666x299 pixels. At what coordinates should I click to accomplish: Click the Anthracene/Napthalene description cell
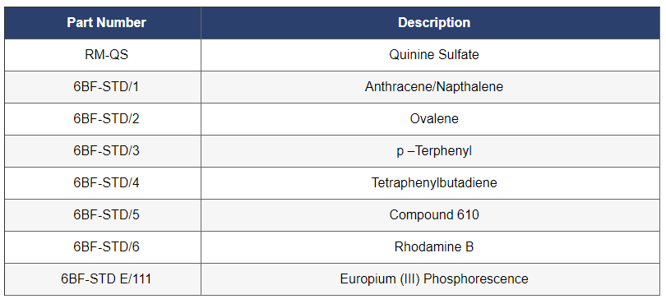point(430,87)
